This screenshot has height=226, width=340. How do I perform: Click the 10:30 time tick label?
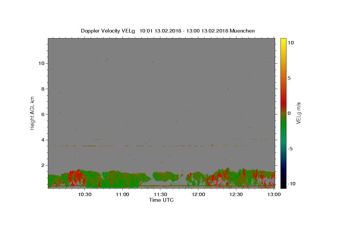85,194
